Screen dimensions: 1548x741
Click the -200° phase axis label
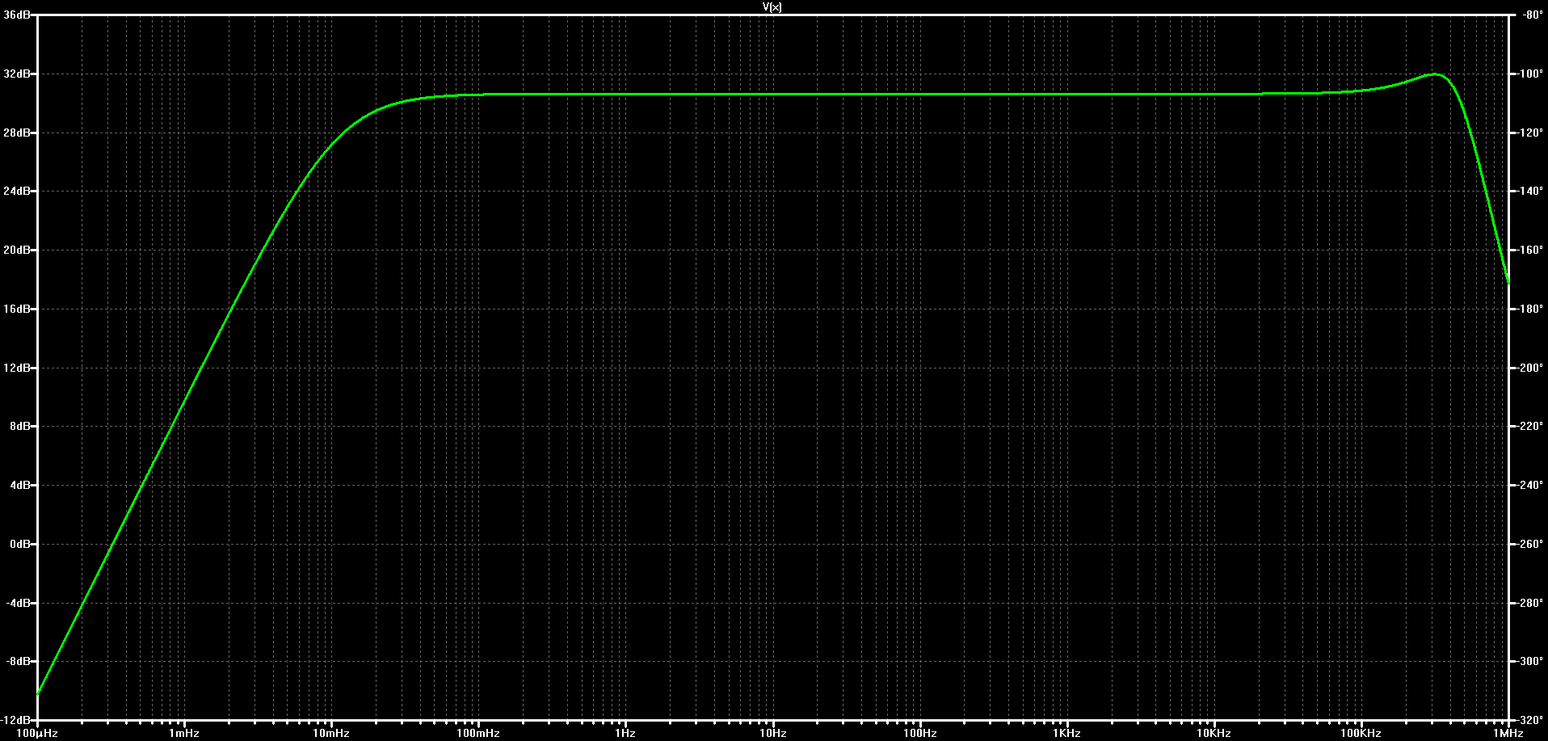tap(1531, 368)
